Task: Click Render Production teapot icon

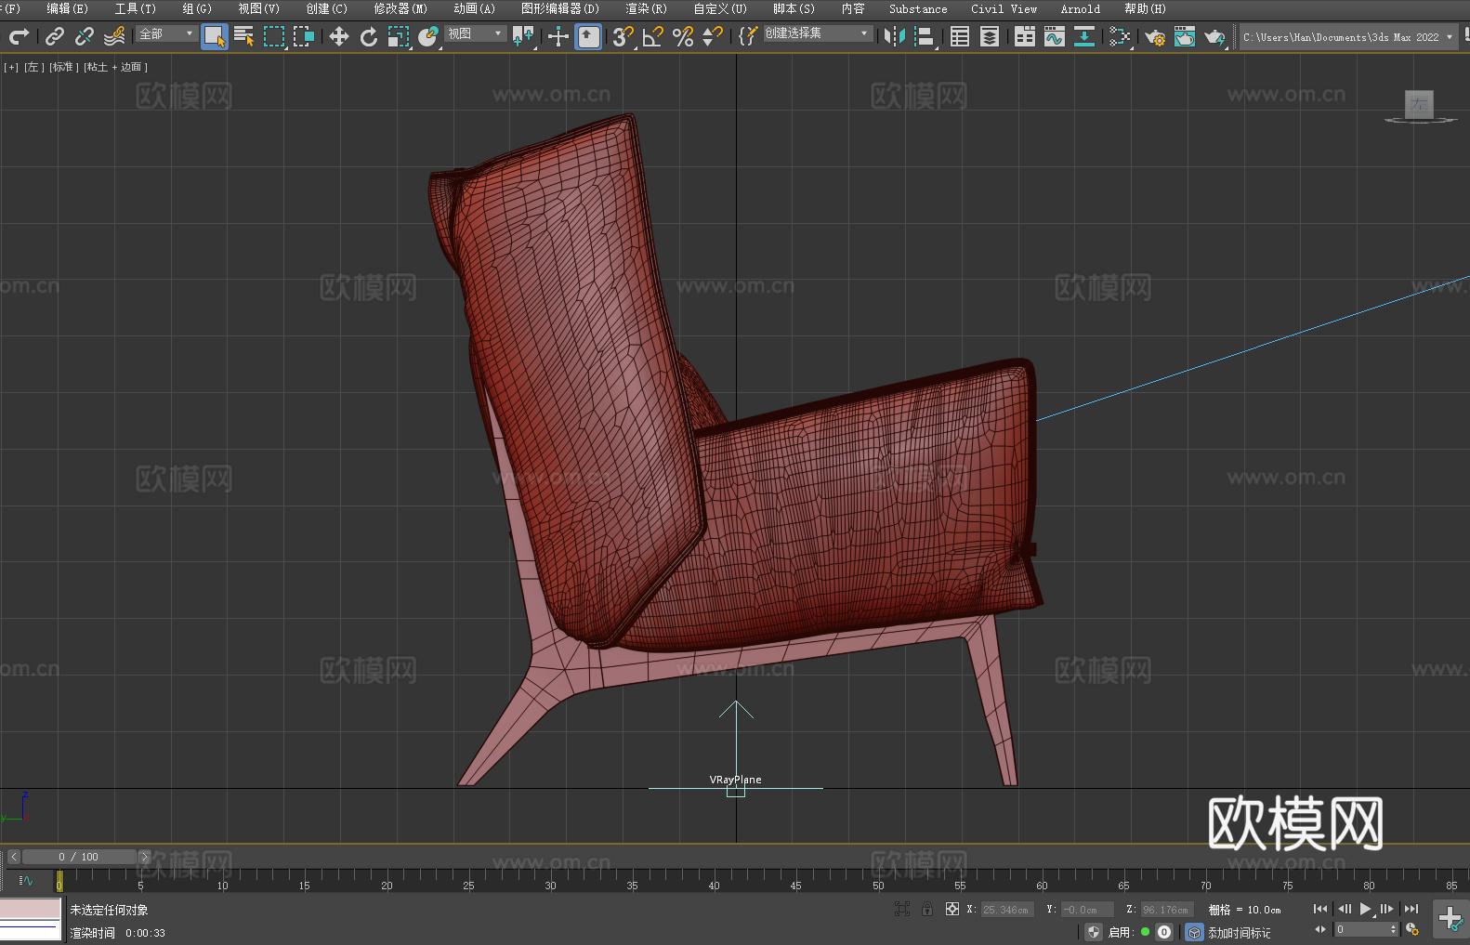Action: click(1214, 36)
